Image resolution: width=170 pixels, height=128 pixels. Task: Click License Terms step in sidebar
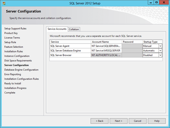[12, 38]
